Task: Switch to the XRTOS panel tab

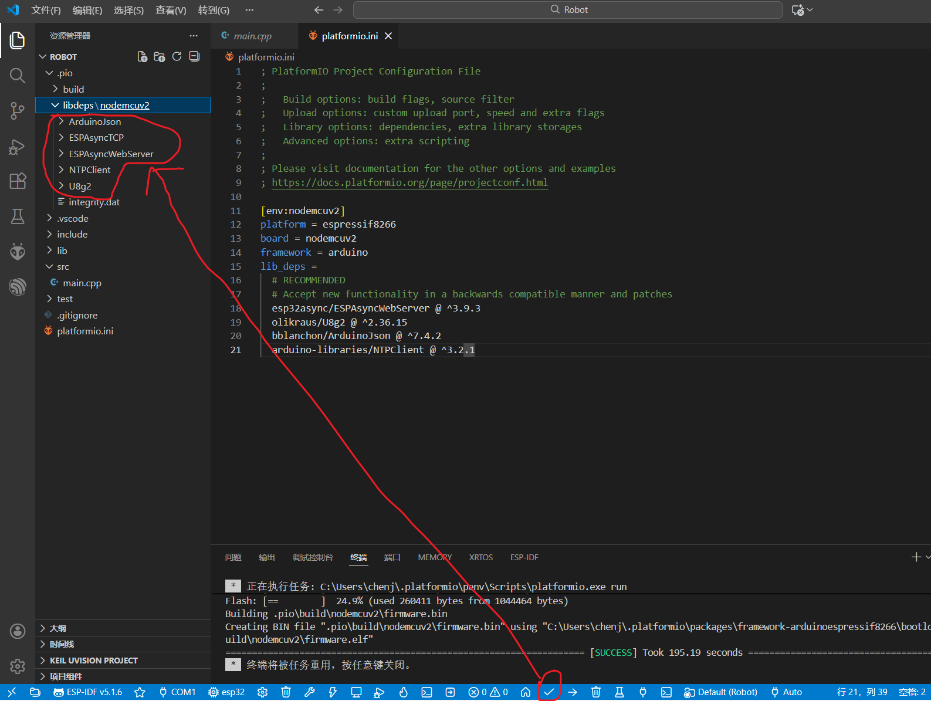Action: tap(481, 557)
